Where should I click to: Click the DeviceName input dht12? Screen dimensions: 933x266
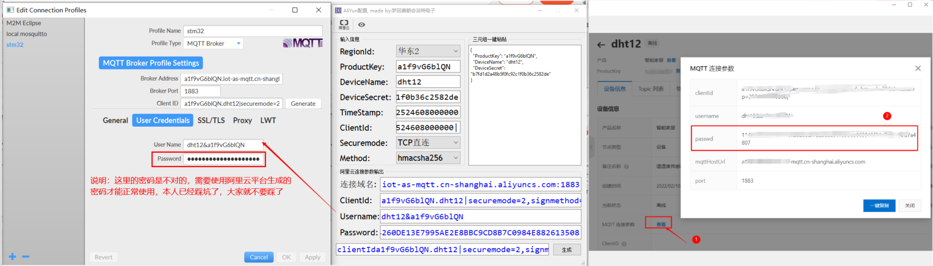pos(428,82)
